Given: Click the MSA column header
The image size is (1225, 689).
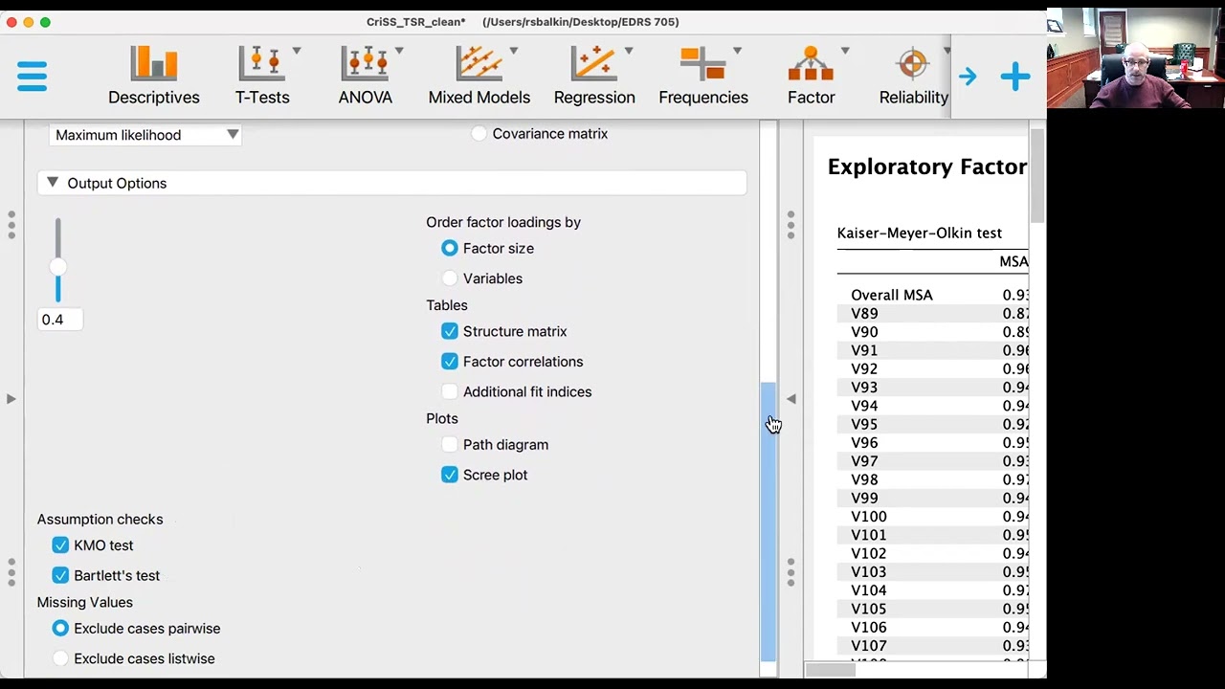Looking at the screenshot, I should coord(1013,261).
